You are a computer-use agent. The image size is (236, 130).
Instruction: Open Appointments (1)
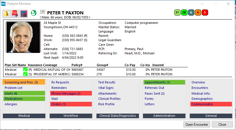coord(164,82)
